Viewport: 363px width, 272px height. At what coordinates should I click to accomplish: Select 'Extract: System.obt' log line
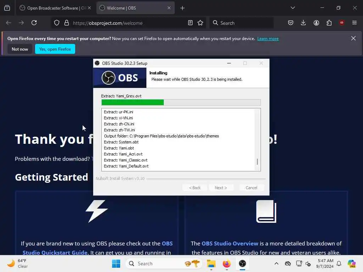tap(121, 142)
